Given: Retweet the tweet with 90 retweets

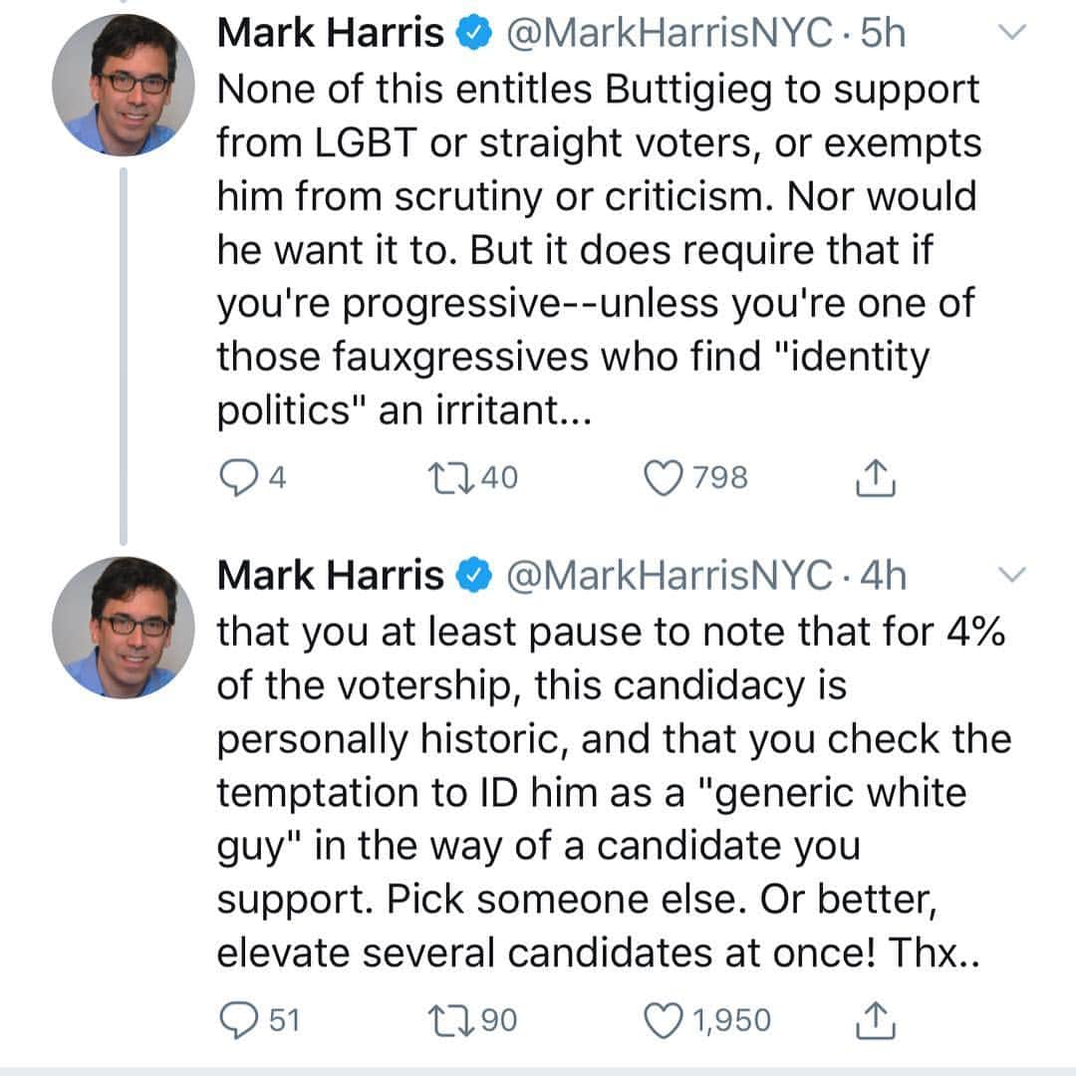Looking at the screenshot, I should [450, 1020].
